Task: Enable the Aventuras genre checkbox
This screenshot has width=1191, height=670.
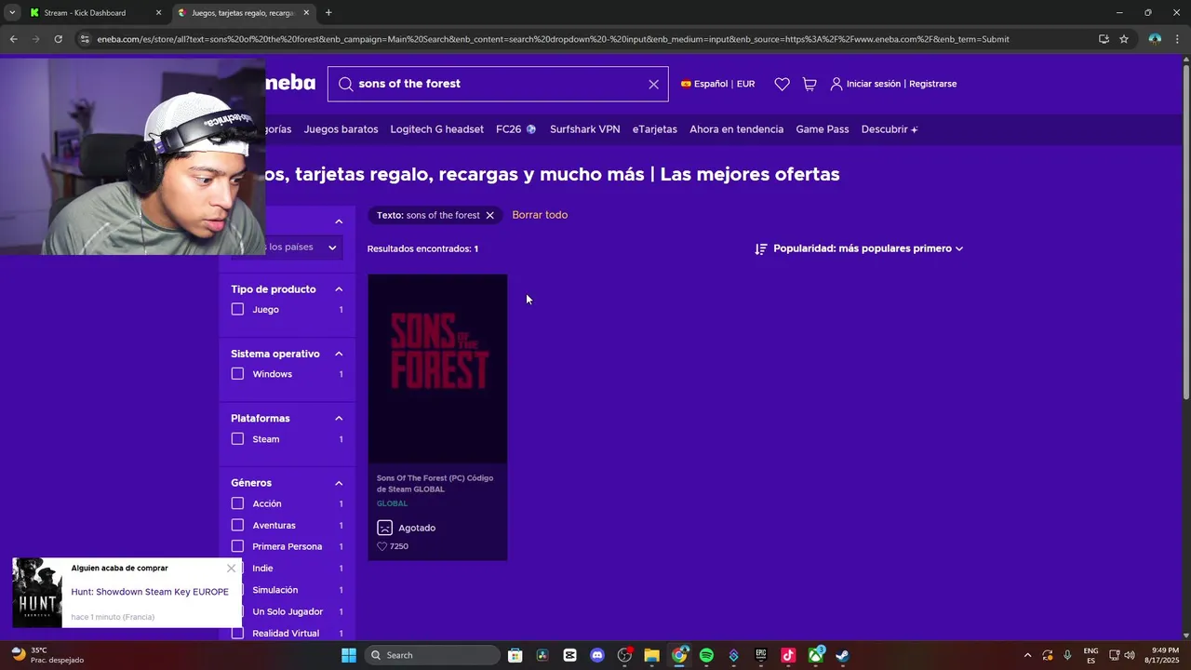Action: pos(237,525)
